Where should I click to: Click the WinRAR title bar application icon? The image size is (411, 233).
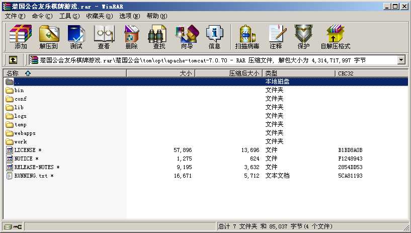pos(7,6)
